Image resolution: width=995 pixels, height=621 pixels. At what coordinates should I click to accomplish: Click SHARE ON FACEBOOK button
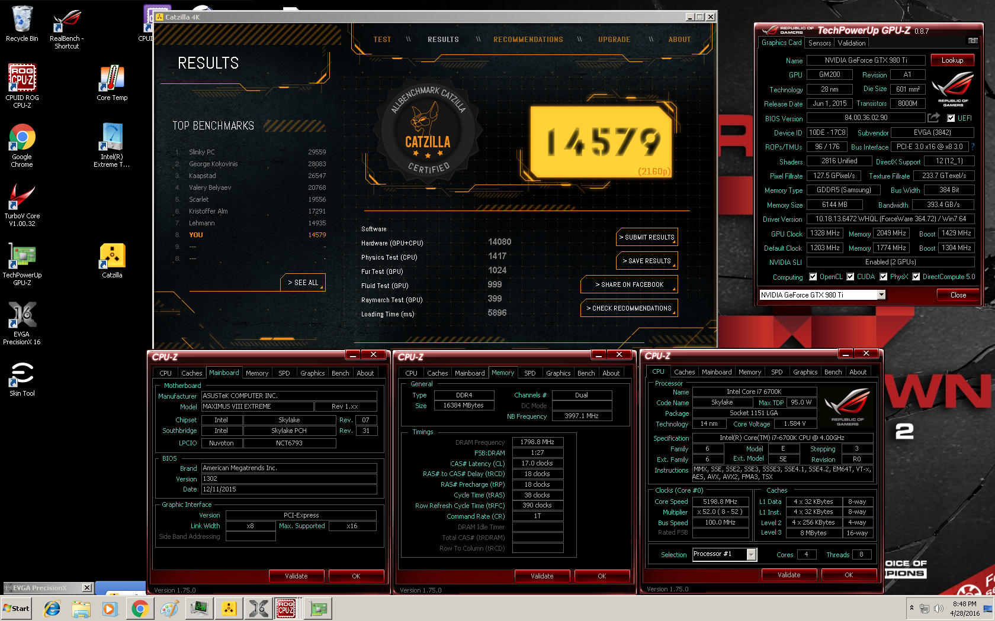(629, 284)
